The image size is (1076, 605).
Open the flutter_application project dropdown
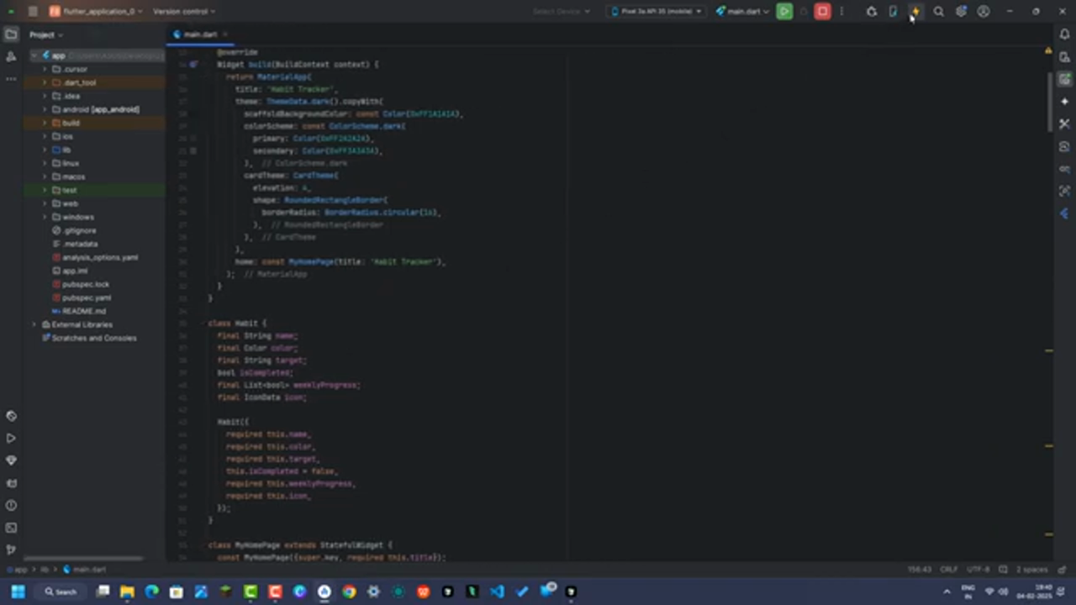tap(95, 12)
